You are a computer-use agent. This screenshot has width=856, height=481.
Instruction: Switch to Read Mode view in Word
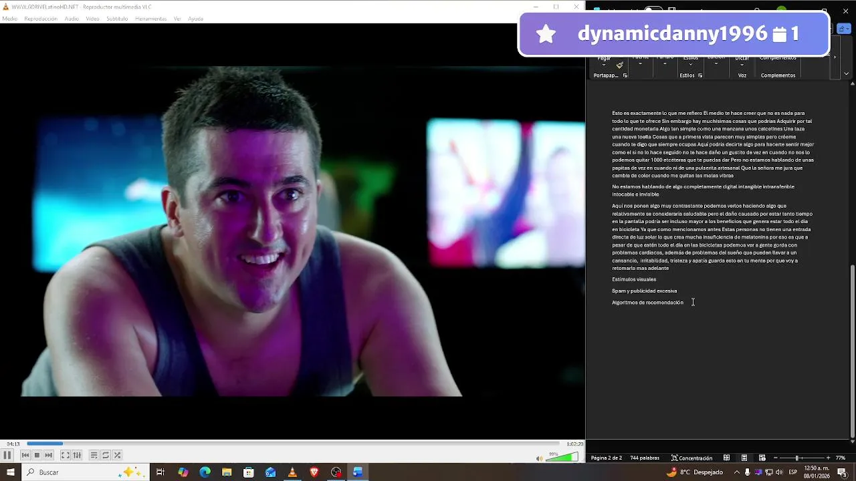pos(726,458)
